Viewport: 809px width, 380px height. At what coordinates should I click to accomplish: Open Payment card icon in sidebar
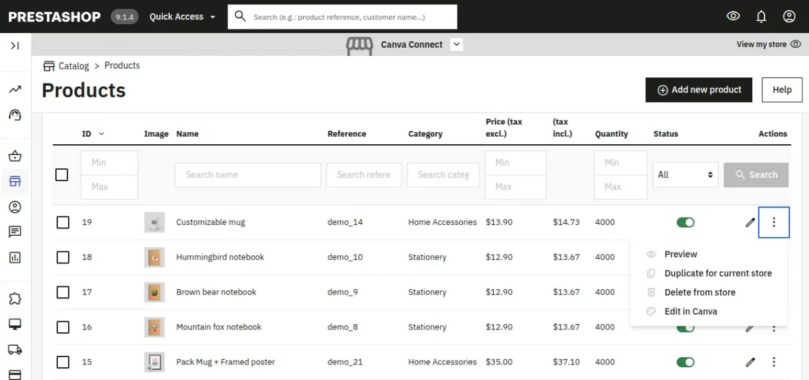(x=15, y=375)
